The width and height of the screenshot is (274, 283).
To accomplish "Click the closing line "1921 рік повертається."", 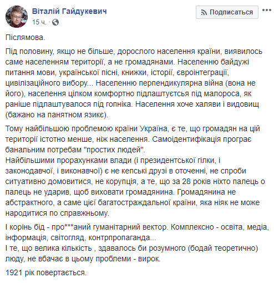I will click(x=46, y=272).
